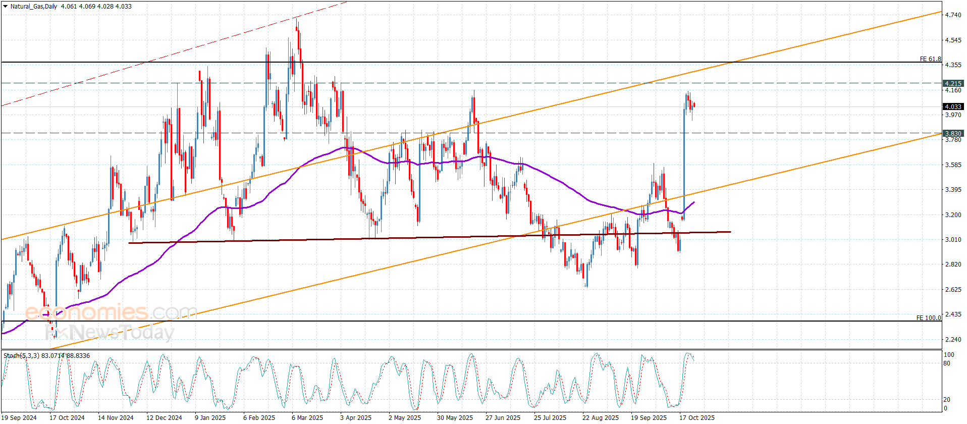967x424 pixels.
Task: Select the Natural_Gas,Daily chart title
Action: (x=33, y=7)
